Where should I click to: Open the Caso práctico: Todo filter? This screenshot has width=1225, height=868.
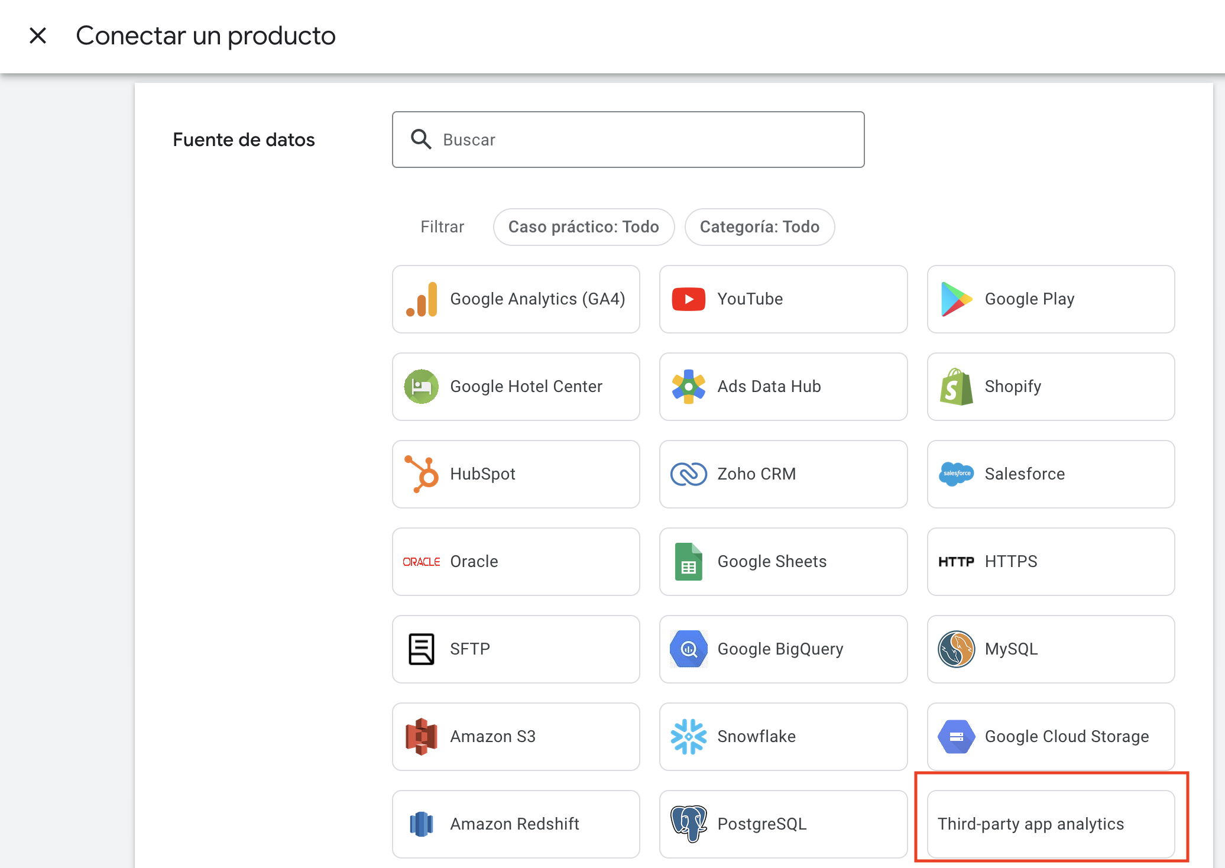pos(583,227)
